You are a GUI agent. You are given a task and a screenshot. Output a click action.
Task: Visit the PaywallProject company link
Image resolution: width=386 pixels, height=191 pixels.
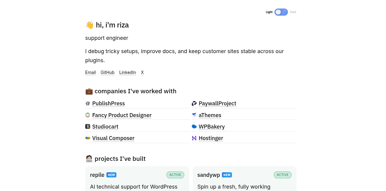tap(217, 103)
